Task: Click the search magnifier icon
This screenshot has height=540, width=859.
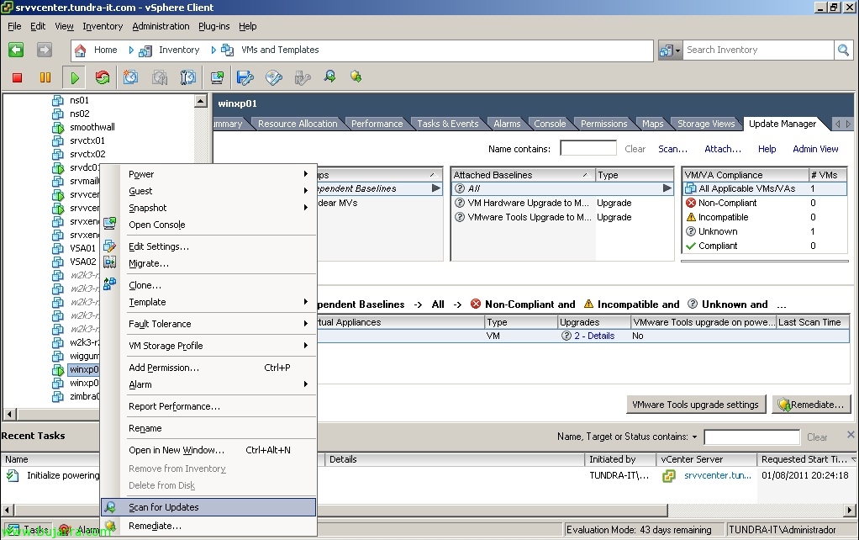Action: coord(843,50)
